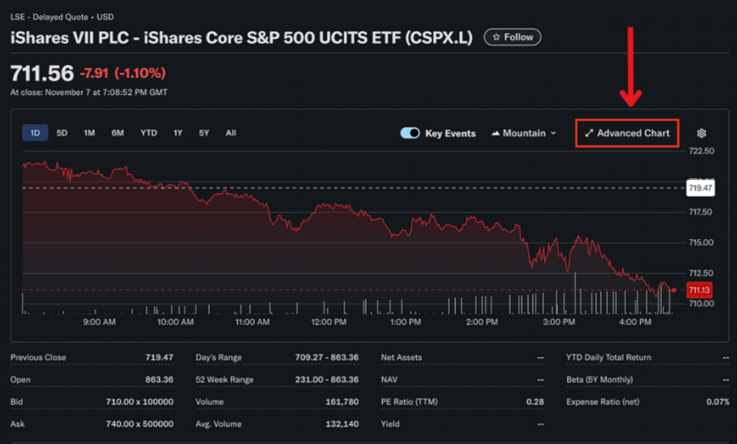Click the 132,140 average volume value
The height and width of the screenshot is (444, 737).
point(342,423)
